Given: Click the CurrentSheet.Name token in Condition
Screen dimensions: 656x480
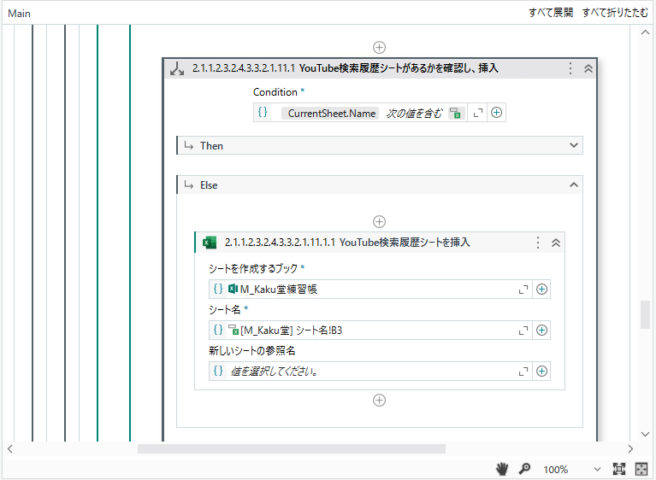Looking at the screenshot, I should [331, 114].
